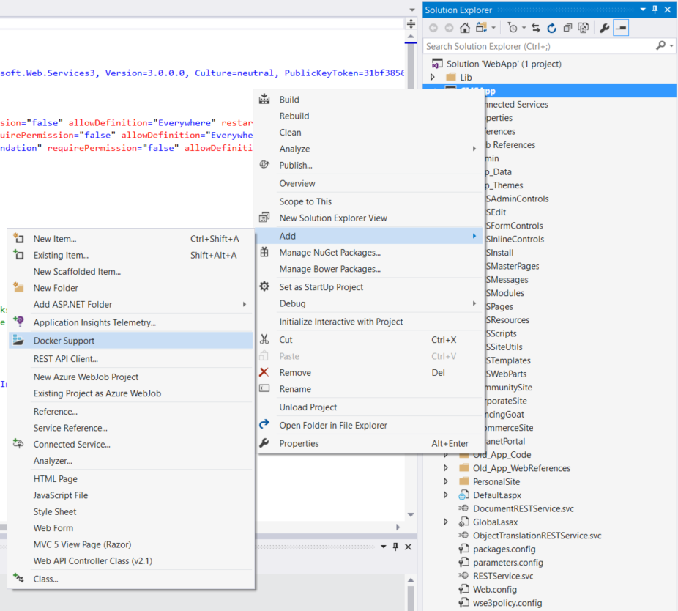The image size is (678, 611).
Task: Choose REST API Client... entry
Action: coord(130,359)
